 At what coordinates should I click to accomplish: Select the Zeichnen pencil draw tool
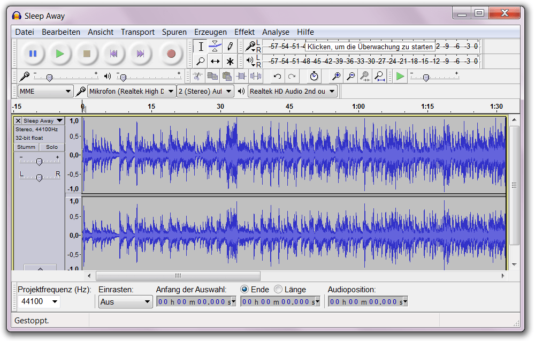pyautogui.click(x=230, y=46)
